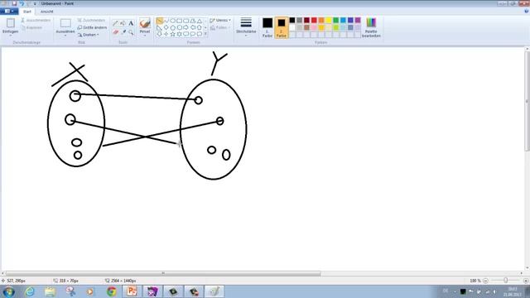Select the Text tool (A icon)
This screenshot has width=530, height=298.
[131, 23]
